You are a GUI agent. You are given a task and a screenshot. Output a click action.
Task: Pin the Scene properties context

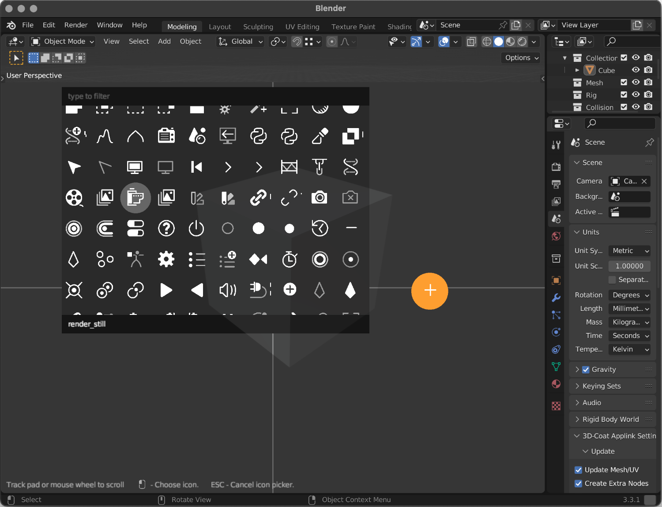pos(649,142)
